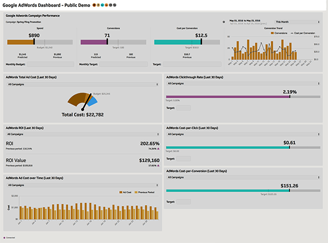This screenshot has width=328, height=243.
Task: Click the $129,160 ROI Value figure
Action: coord(149,161)
